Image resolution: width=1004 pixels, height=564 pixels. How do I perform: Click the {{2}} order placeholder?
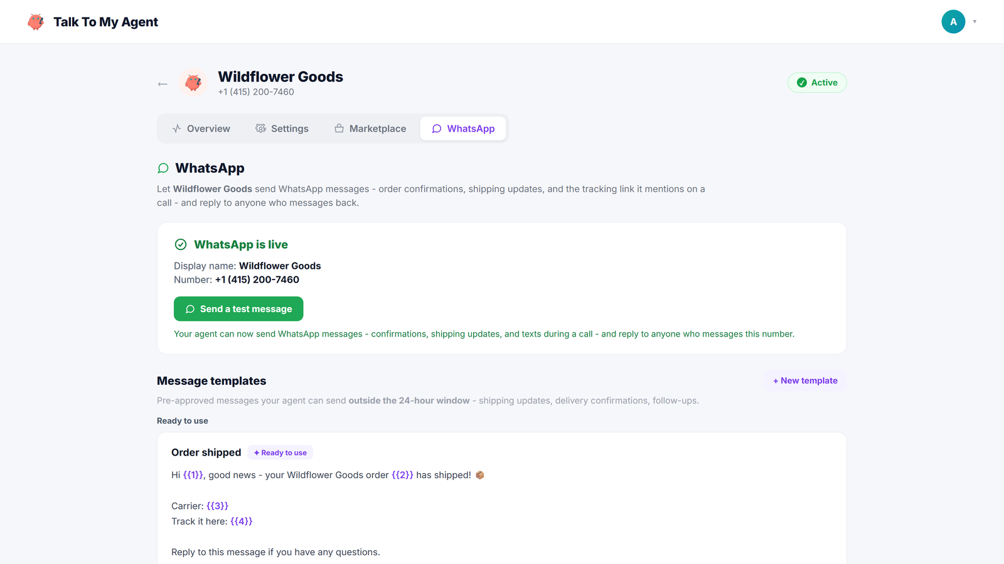pos(403,475)
